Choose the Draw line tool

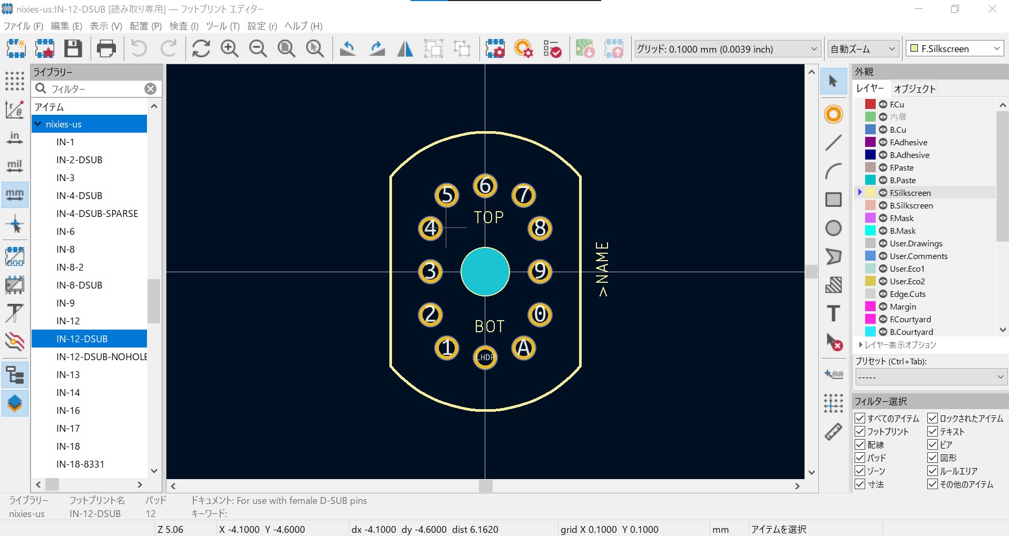click(834, 143)
